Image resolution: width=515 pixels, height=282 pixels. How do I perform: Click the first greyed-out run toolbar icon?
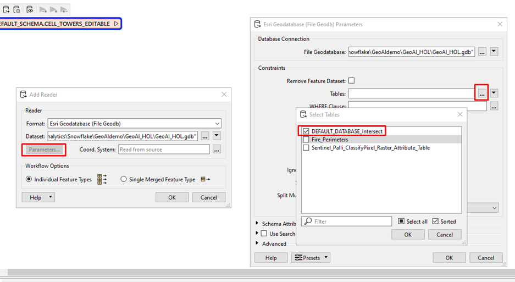(43, 9)
